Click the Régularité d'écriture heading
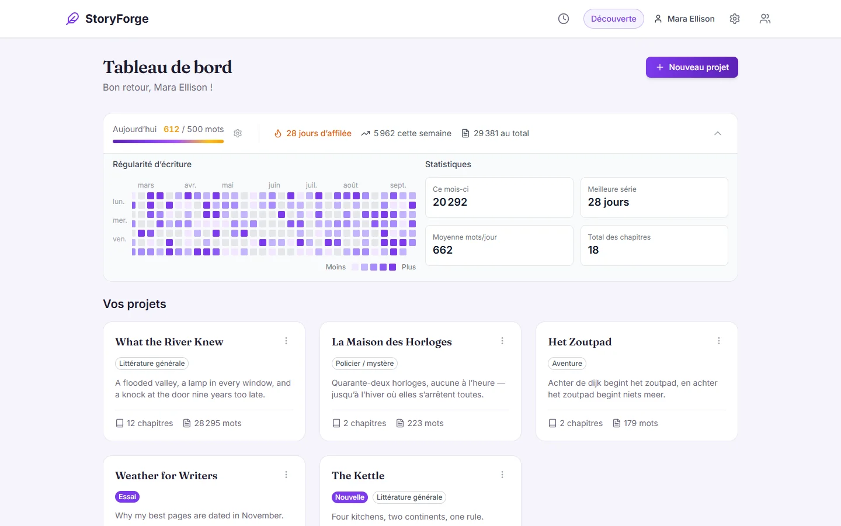Screen dimensions: 841x526 click(152, 164)
